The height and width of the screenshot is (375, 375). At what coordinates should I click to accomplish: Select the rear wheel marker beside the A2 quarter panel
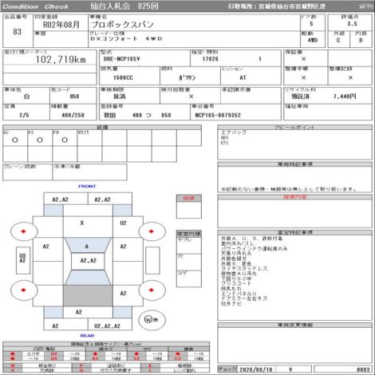pyautogui.click(x=152, y=290)
